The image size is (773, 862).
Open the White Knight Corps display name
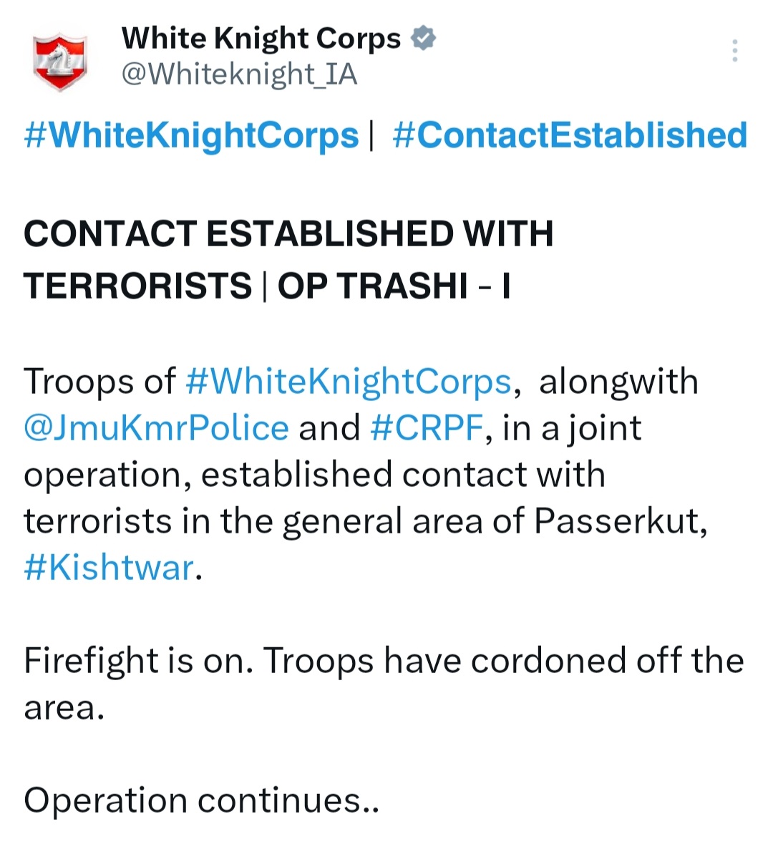click(261, 38)
